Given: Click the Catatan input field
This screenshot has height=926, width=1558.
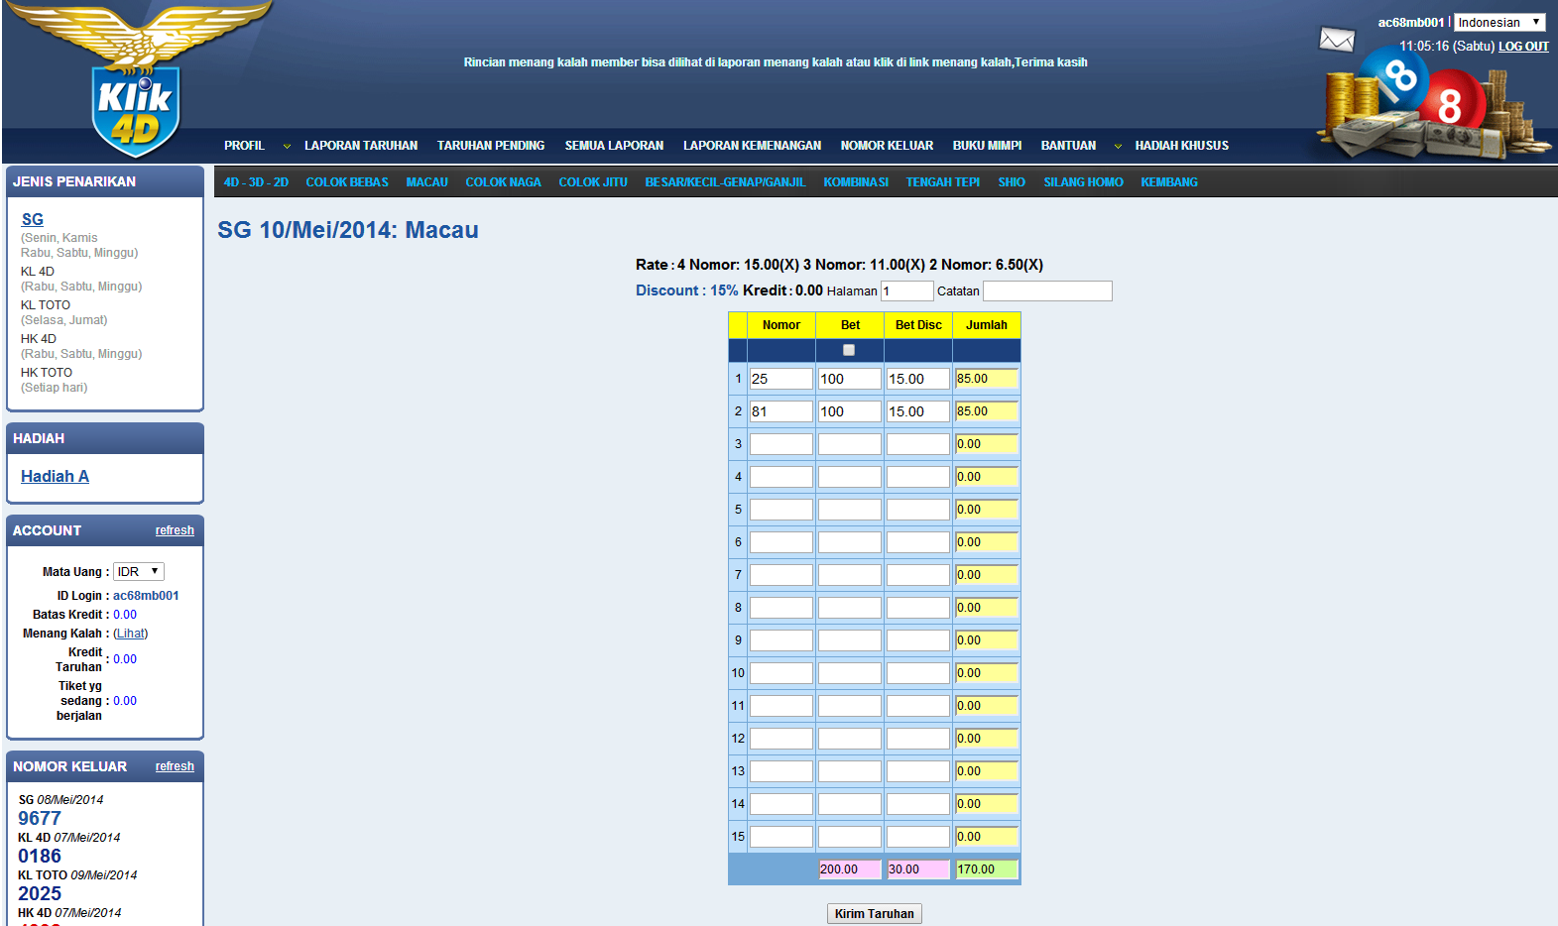Looking at the screenshot, I should pyautogui.click(x=1046, y=291).
